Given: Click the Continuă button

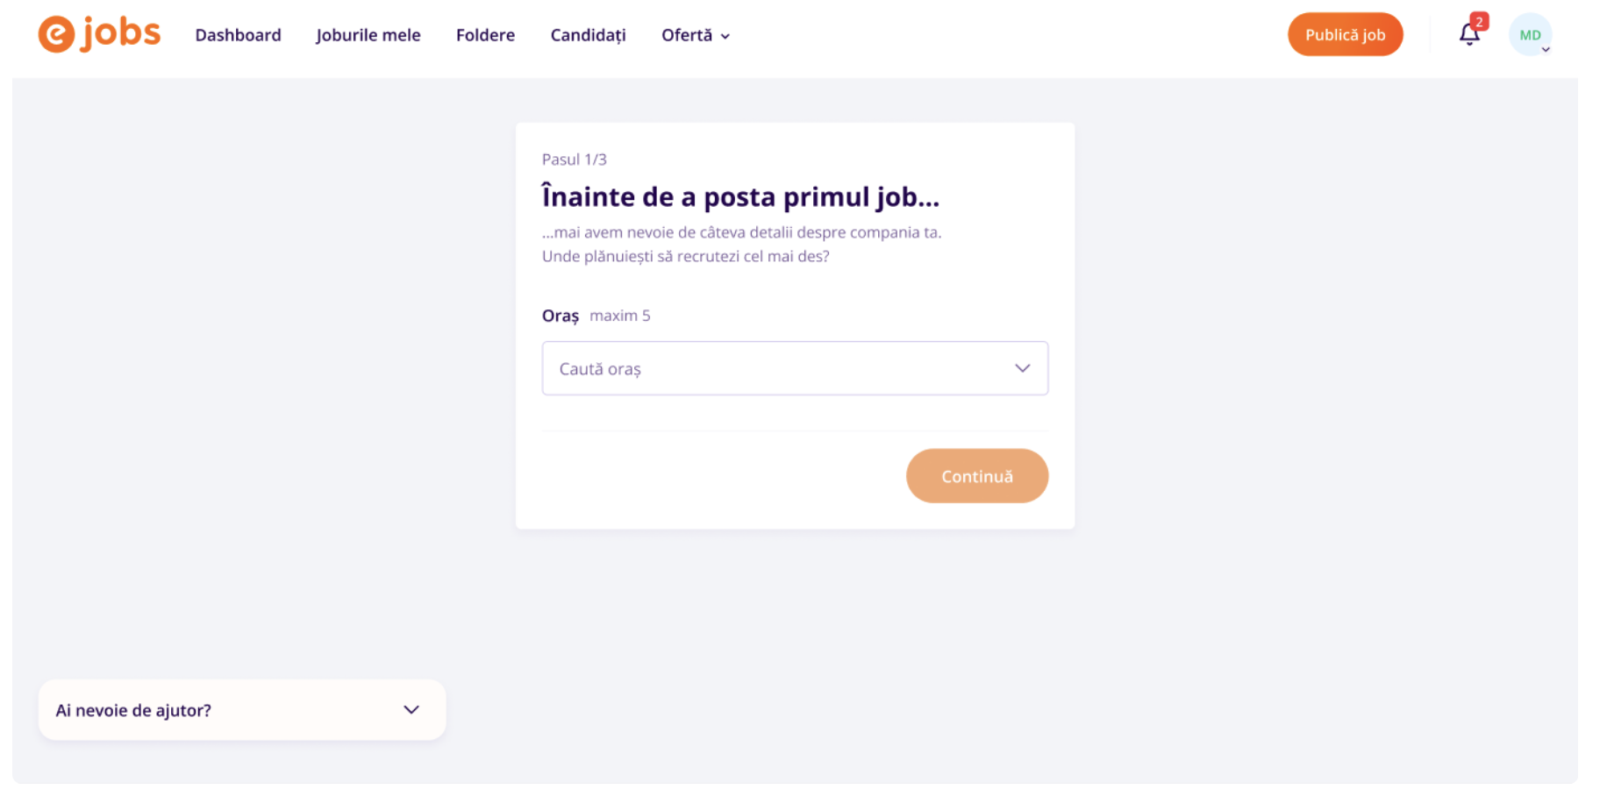Looking at the screenshot, I should click(977, 476).
